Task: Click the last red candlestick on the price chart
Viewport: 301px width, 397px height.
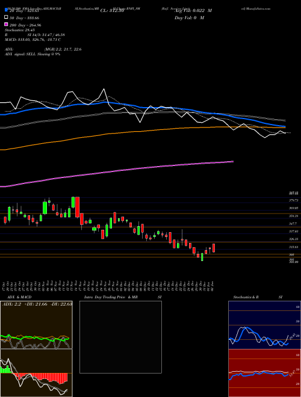Action: coord(214,248)
